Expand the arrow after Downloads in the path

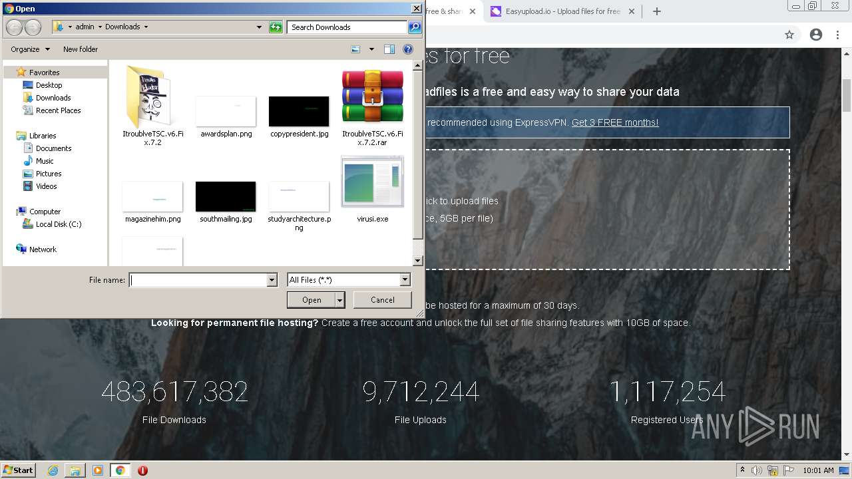pyautogui.click(x=146, y=27)
